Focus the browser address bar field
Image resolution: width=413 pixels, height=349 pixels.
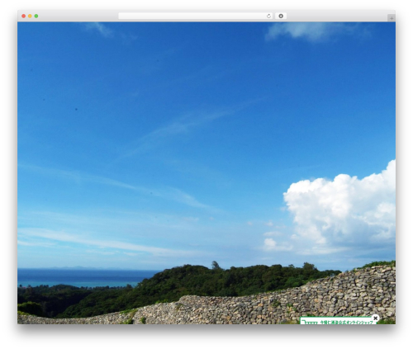pos(196,16)
